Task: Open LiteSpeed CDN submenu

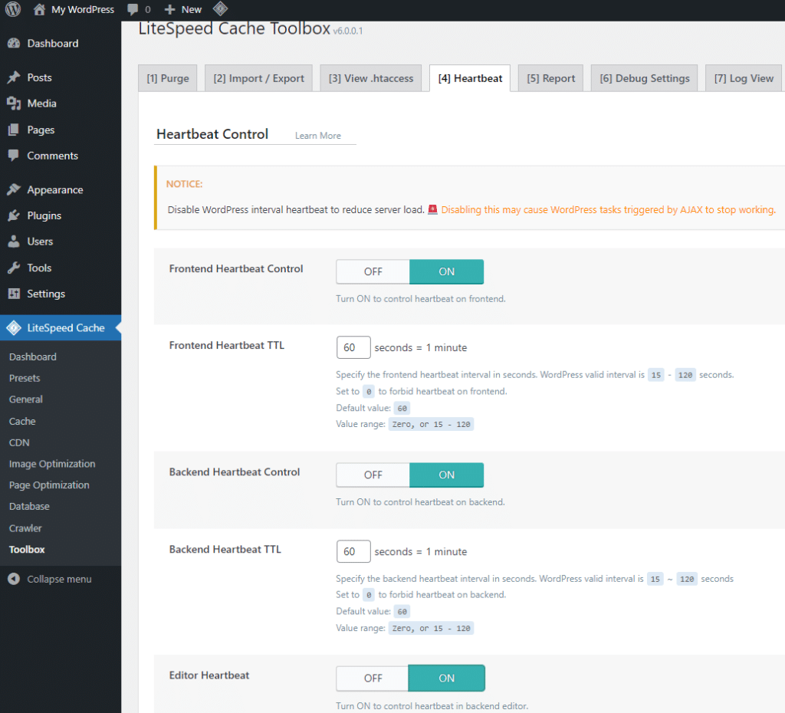Action: (x=19, y=442)
